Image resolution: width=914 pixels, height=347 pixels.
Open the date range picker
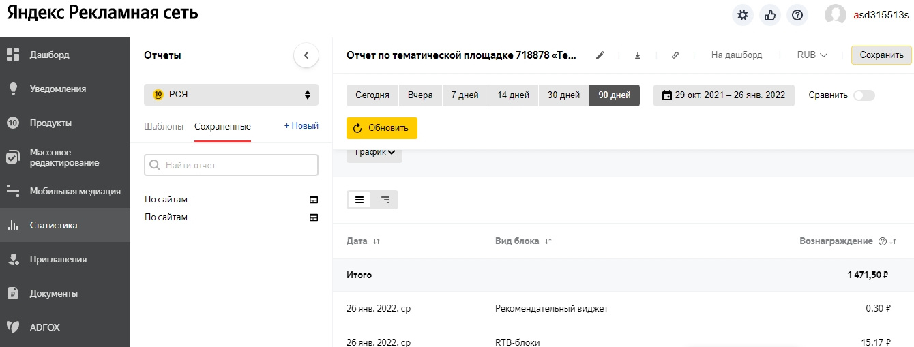pyautogui.click(x=724, y=95)
